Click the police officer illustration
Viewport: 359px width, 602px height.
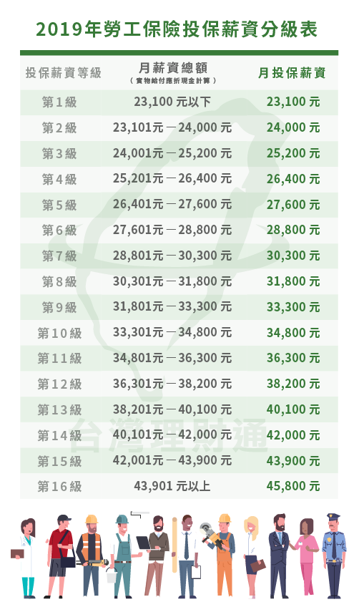(334, 556)
